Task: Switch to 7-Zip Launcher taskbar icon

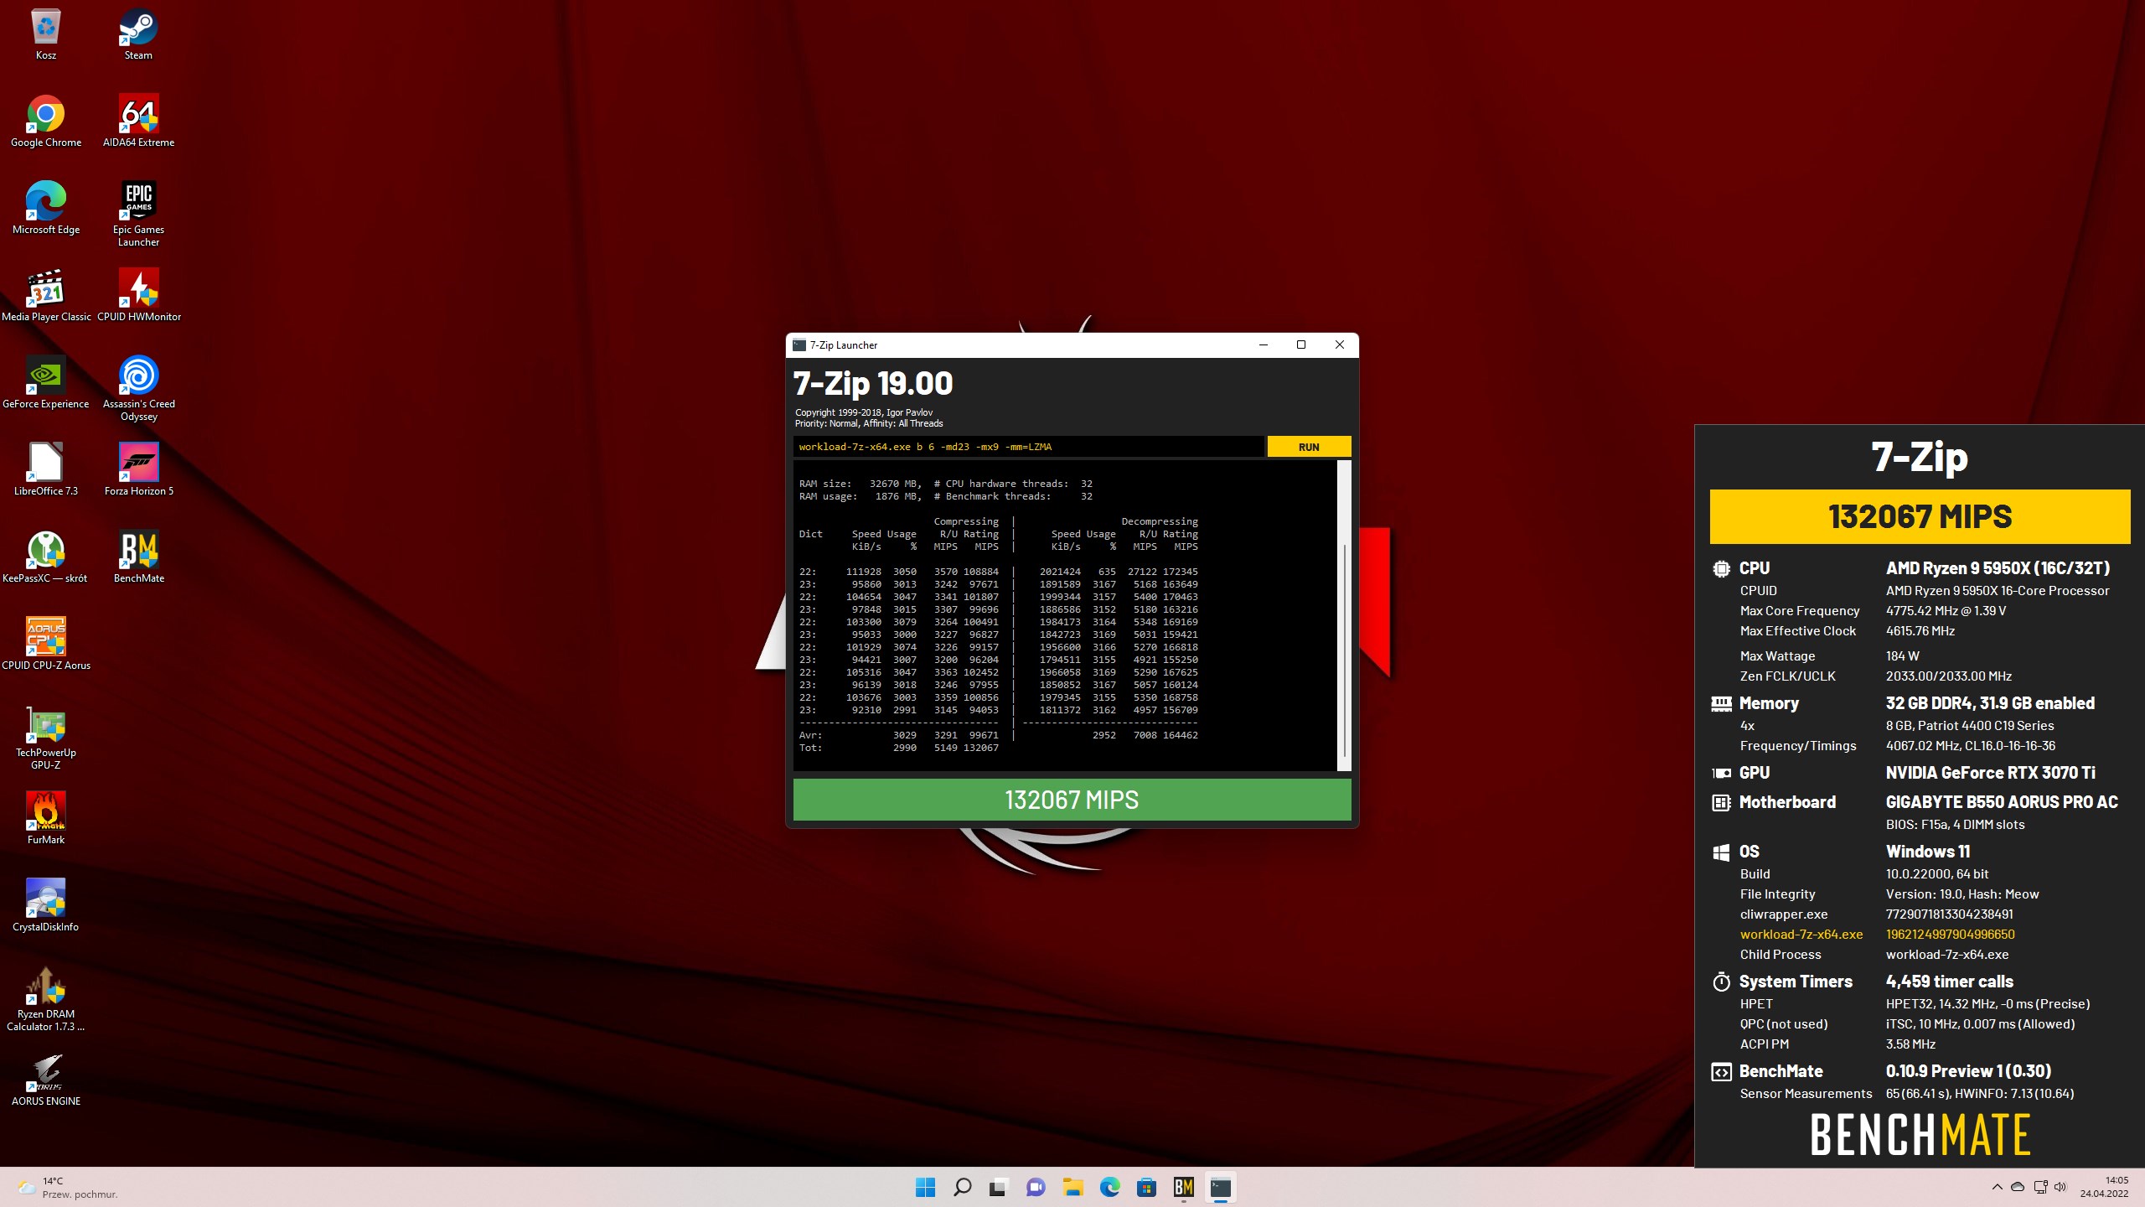Action: pyautogui.click(x=1220, y=1187)
